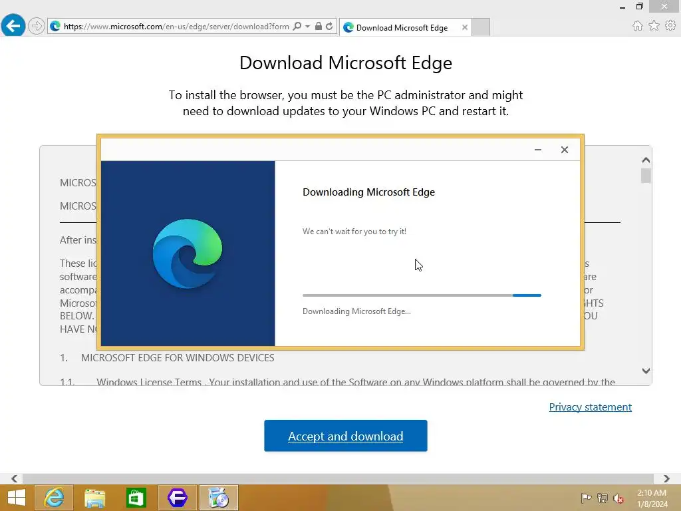Screen dimensions: 681x511
Task: Open the muted volume tray icon
Action: tap(618, 498)
